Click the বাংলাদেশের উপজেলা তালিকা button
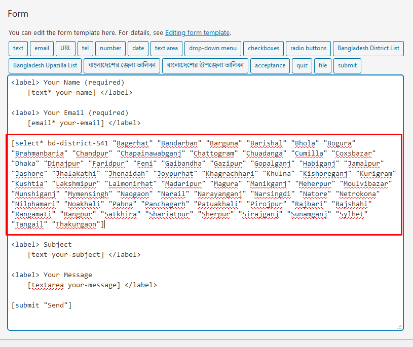Screen dimensions: 413x347 (x=205, y=65)
